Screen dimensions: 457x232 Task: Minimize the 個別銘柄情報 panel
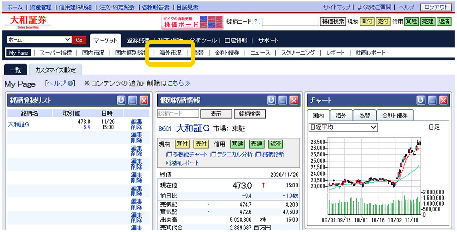click(283, 101)
